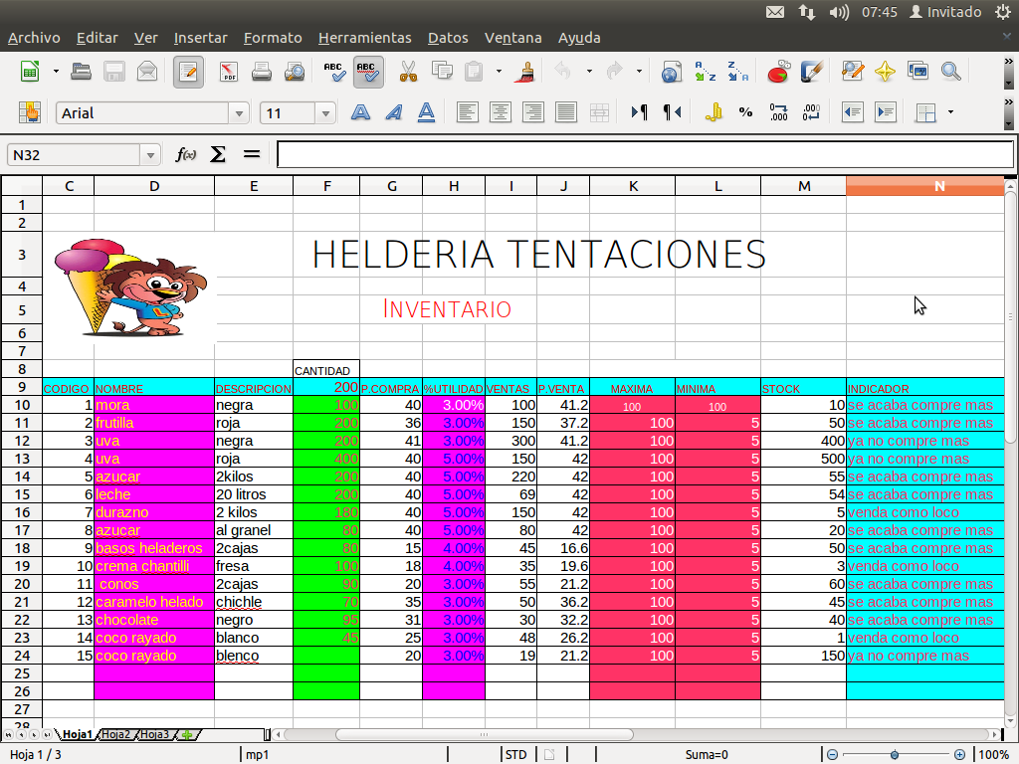Open the Navigator
Viewport: 1019px width, 764px height.
tap(885, 72)
